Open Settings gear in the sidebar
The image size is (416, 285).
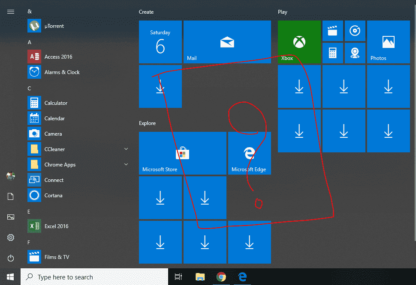(x=11, y=237)
